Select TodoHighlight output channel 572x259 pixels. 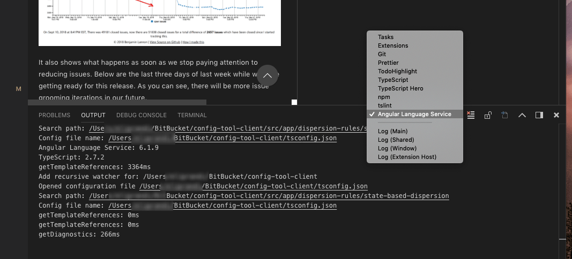[x=415, y=71]
